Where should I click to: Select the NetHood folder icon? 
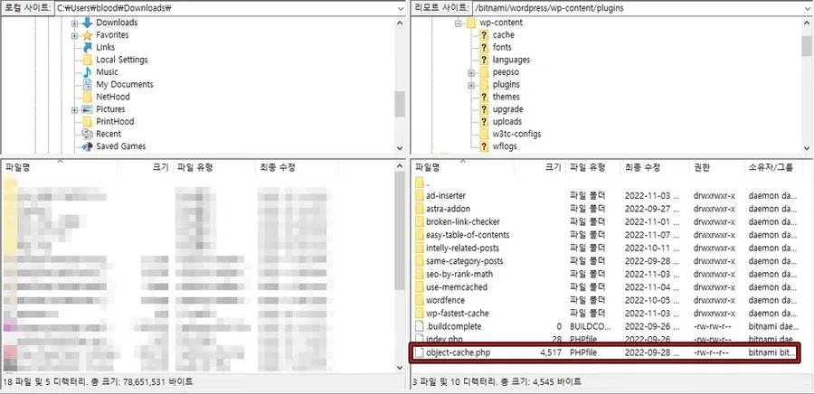[87, 97]
